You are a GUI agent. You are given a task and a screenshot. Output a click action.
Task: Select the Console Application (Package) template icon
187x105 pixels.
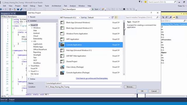62,73
